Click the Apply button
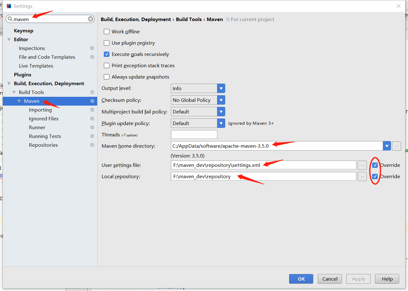The width and height of the screenshot is (408, 291). 358,279
